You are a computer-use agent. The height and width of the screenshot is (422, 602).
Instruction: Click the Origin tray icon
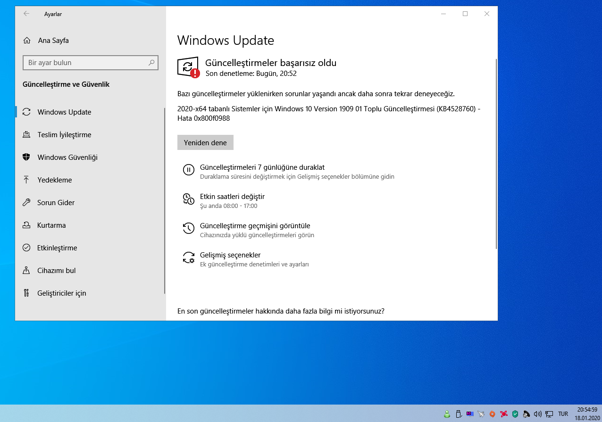pos(492,414)
